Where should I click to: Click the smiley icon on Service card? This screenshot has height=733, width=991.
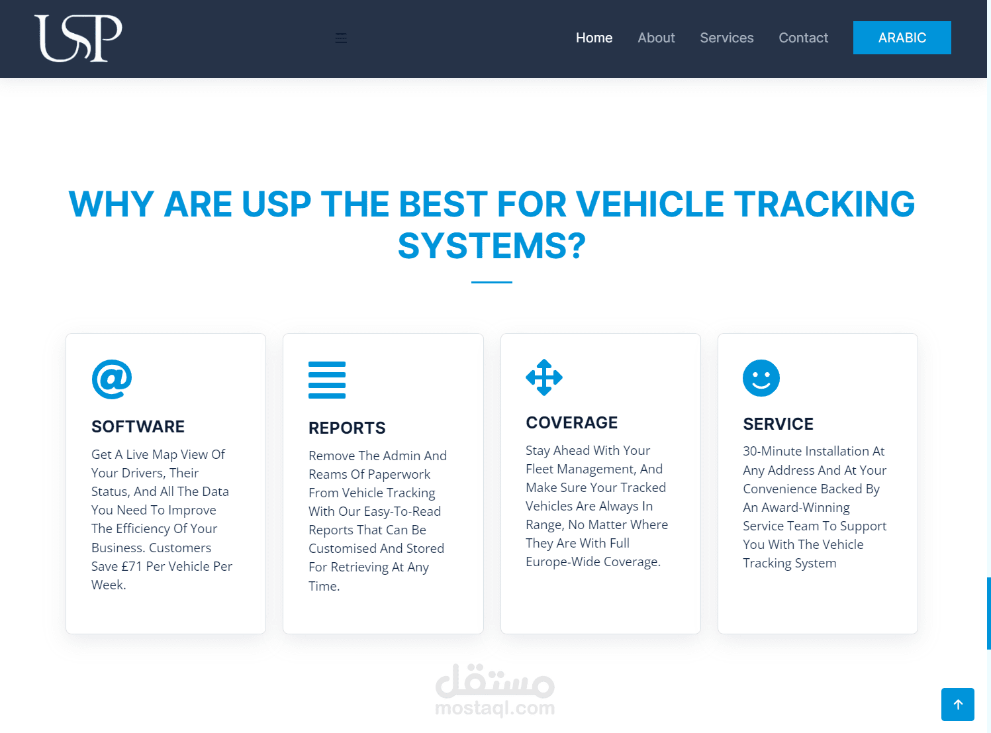[761, 378]
